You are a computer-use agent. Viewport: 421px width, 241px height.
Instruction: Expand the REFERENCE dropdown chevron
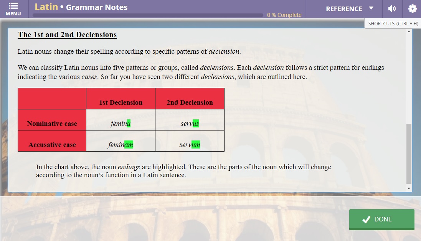pos(371,8)
